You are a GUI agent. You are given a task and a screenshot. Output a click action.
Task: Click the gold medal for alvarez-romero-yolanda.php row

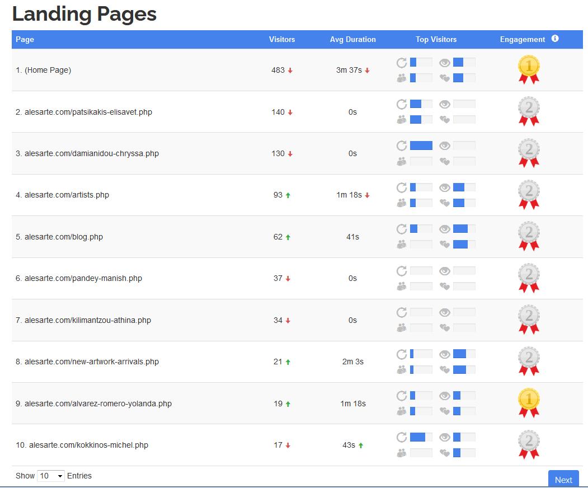[x=529, y=403]
